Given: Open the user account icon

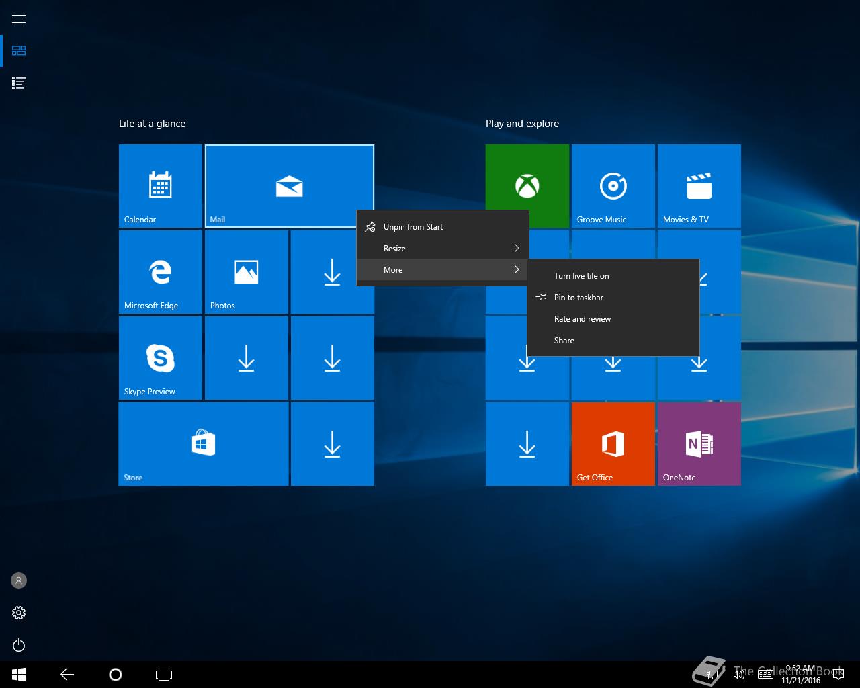Looking at the screenshot, I should (x=19, y=580).
